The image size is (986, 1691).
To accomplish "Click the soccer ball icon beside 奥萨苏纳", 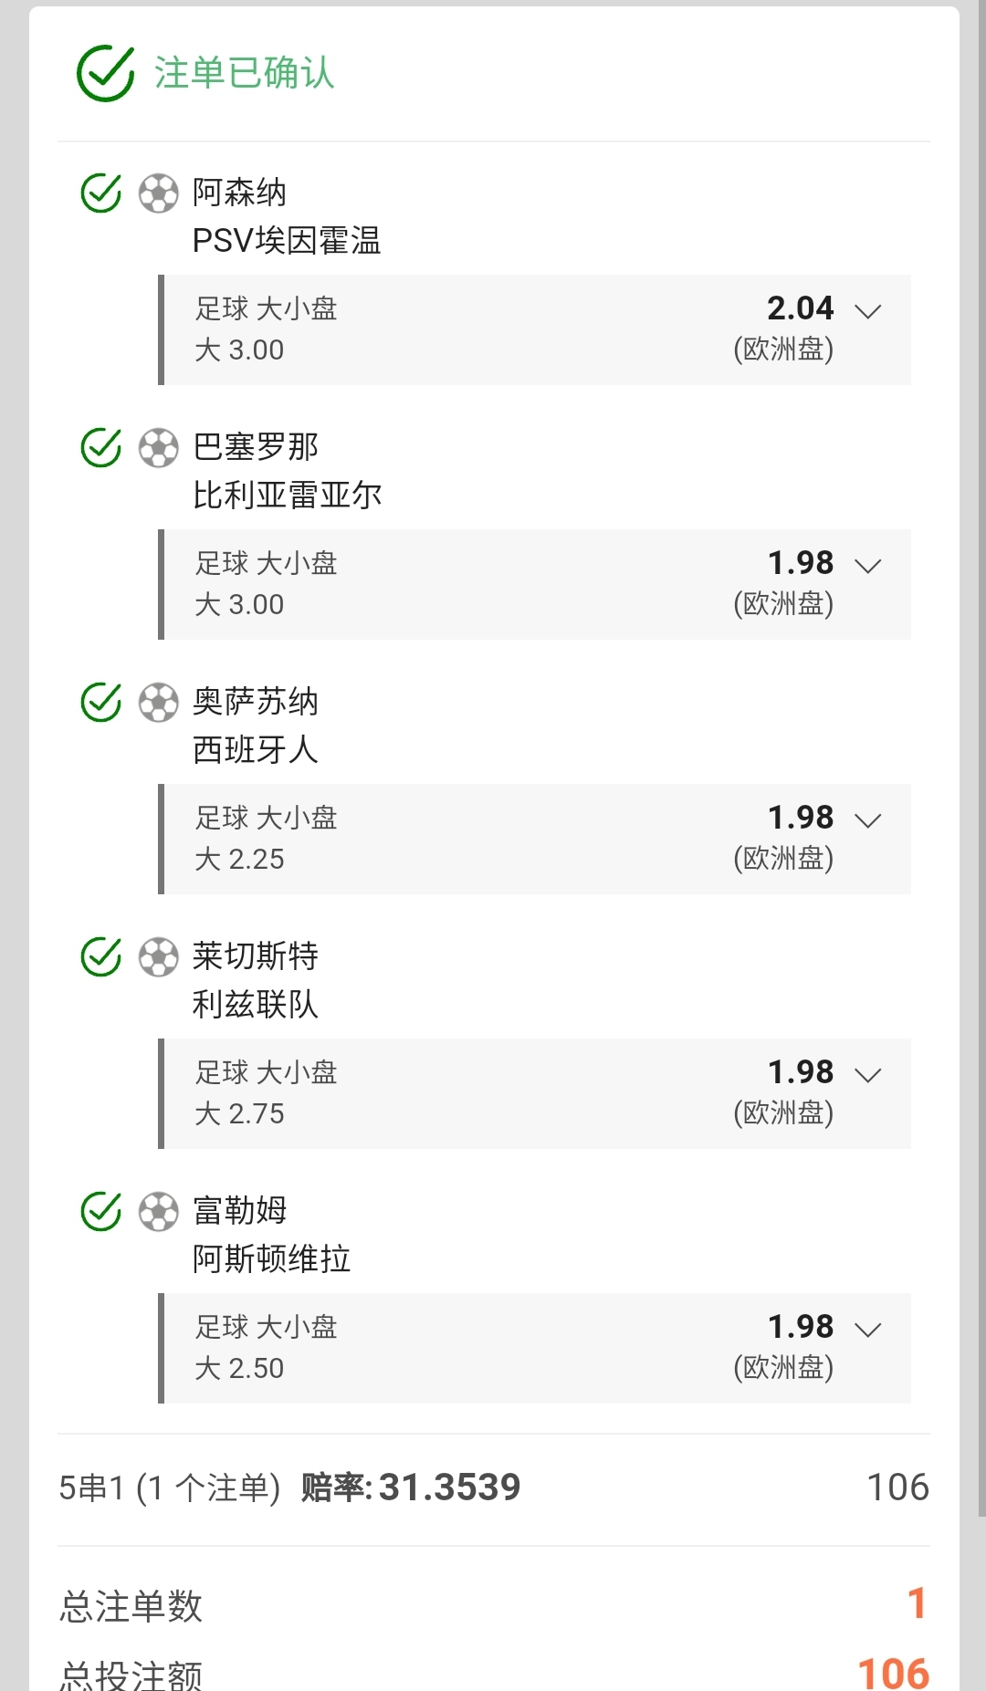I will point(158,703).
